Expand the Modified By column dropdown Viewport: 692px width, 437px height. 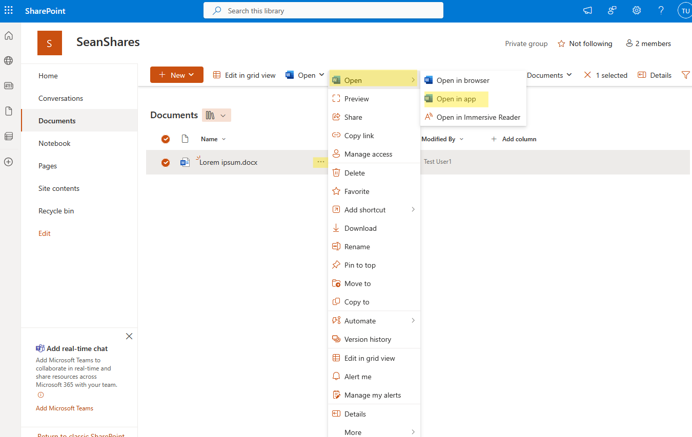point(461,139)
